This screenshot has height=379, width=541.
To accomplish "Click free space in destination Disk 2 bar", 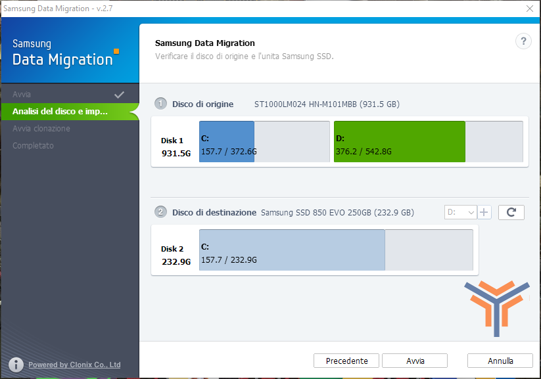I will click(429, 250).
